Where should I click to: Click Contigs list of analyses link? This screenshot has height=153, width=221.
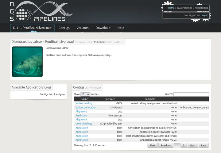tap(52, 94)
